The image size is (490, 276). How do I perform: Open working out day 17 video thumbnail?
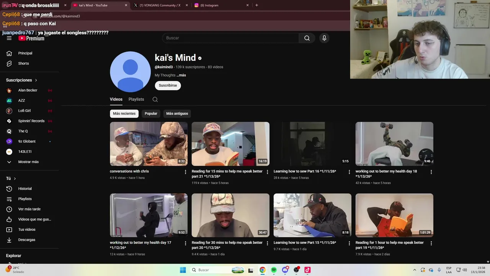[x=149, y=215]
